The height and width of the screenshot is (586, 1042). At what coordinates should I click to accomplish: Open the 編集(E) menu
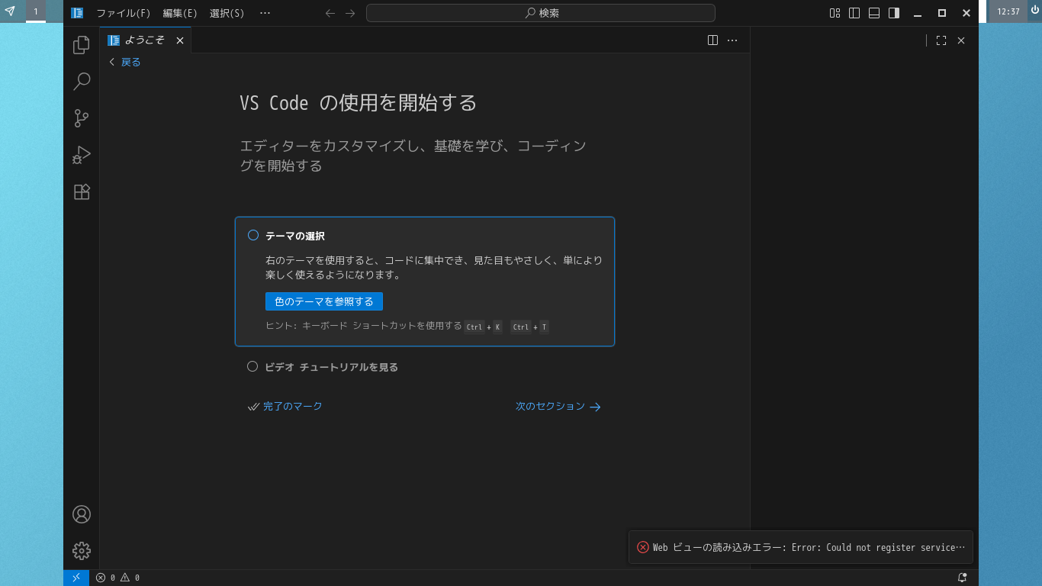point(180,13)
